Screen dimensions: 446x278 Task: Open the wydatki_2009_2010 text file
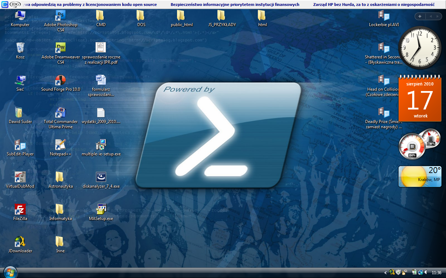[x=101, y=115]
